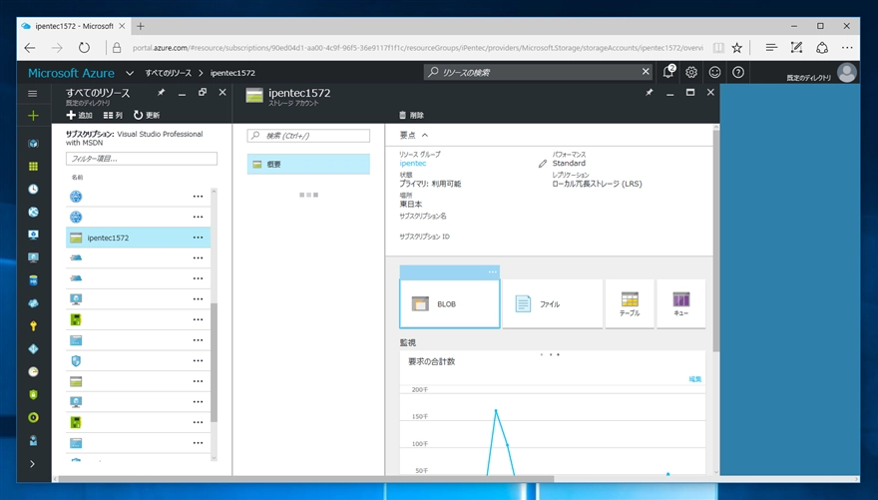Open Edge more actions ellipsis menu

coord(847,48)
